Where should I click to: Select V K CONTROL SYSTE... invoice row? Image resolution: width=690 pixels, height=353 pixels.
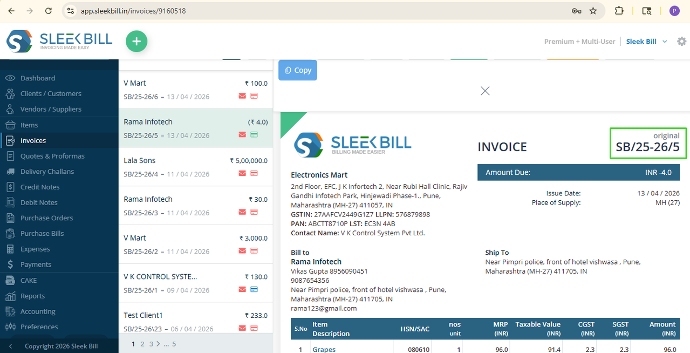point(195,283)
